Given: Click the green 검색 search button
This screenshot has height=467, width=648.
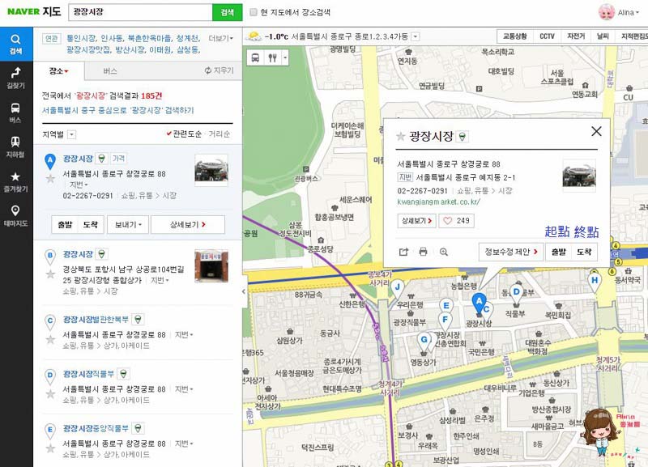Looking at the screenshot, I should (x=228, y=12).
